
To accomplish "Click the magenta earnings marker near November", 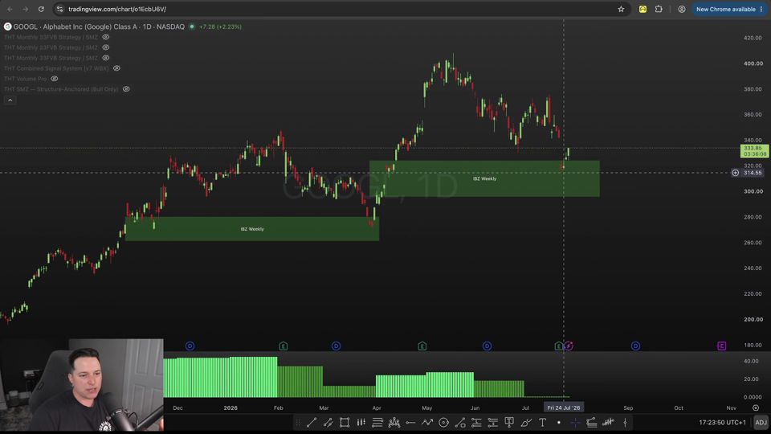I will (x=721, y=346).
